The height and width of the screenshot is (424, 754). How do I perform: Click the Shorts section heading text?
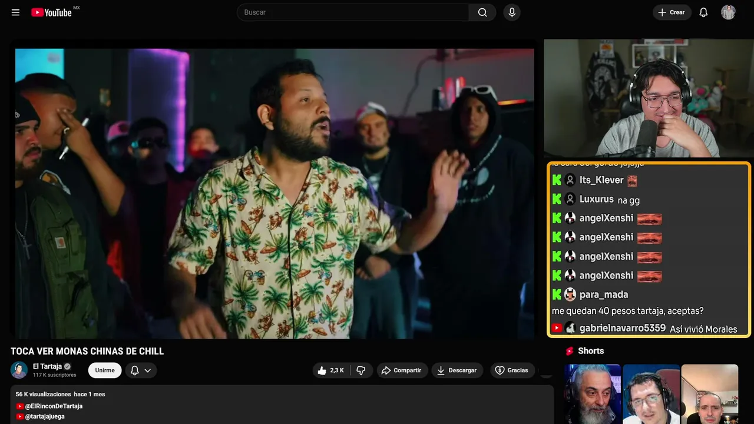point(591,351)
